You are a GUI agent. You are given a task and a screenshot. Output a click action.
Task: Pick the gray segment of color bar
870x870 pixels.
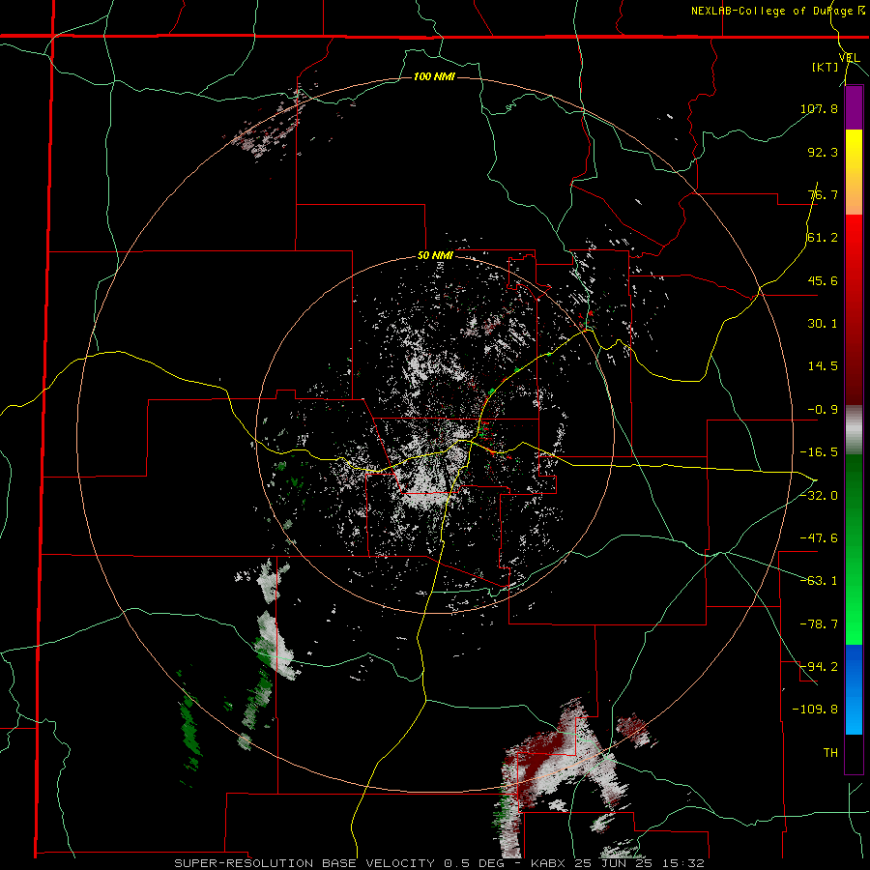(854, 429)
